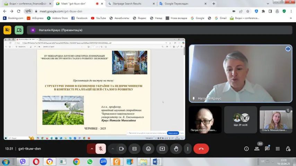
Task: Expand the video settings arrow beside camera
Action: [113, 149]
